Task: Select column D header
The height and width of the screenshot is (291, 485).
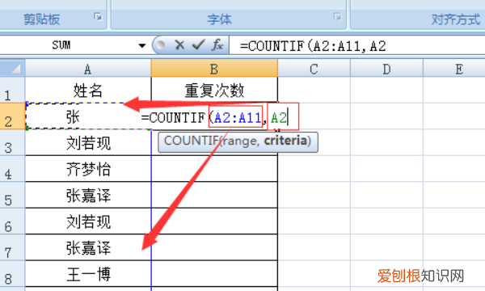Action: (x=386, y=69)
